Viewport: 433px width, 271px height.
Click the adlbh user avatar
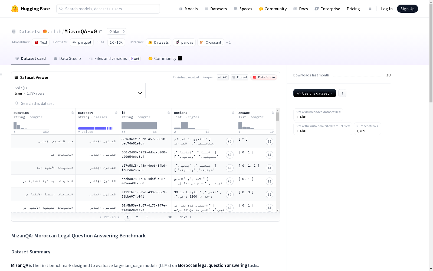point(45,31)
